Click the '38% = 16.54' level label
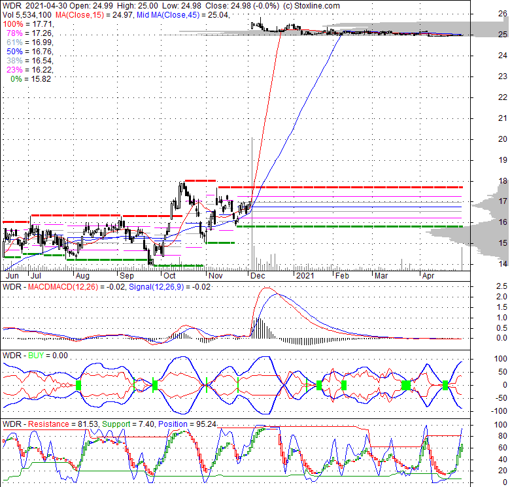Viewport: 510px width, 487px height. (x=29, y=61)
